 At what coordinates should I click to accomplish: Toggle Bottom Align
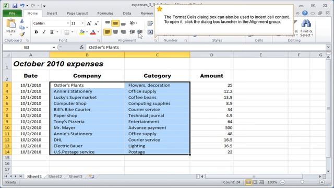123,23
